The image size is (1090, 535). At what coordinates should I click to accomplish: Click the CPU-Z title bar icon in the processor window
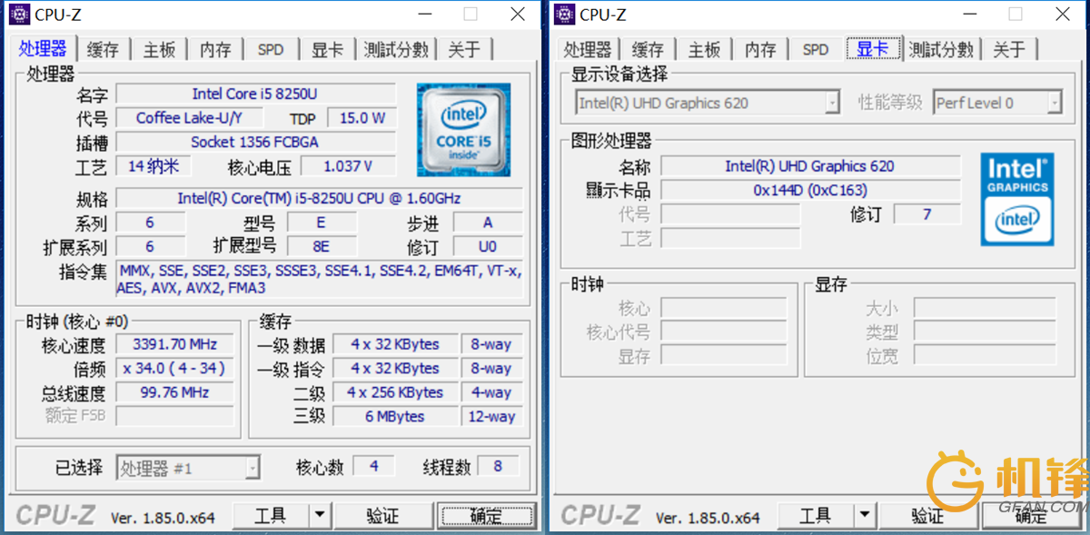pos(19,15)
